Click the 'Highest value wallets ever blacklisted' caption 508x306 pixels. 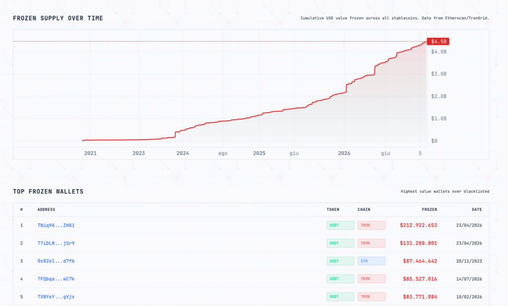pyautogui.click(x=445, y=192)
